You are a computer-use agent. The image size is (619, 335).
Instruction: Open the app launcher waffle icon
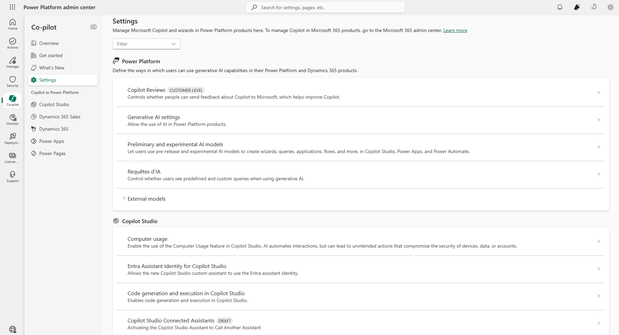click(13, 7)
